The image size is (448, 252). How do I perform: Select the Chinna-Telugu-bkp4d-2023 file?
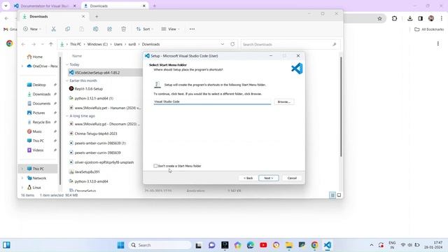click(x=96, y=134)
